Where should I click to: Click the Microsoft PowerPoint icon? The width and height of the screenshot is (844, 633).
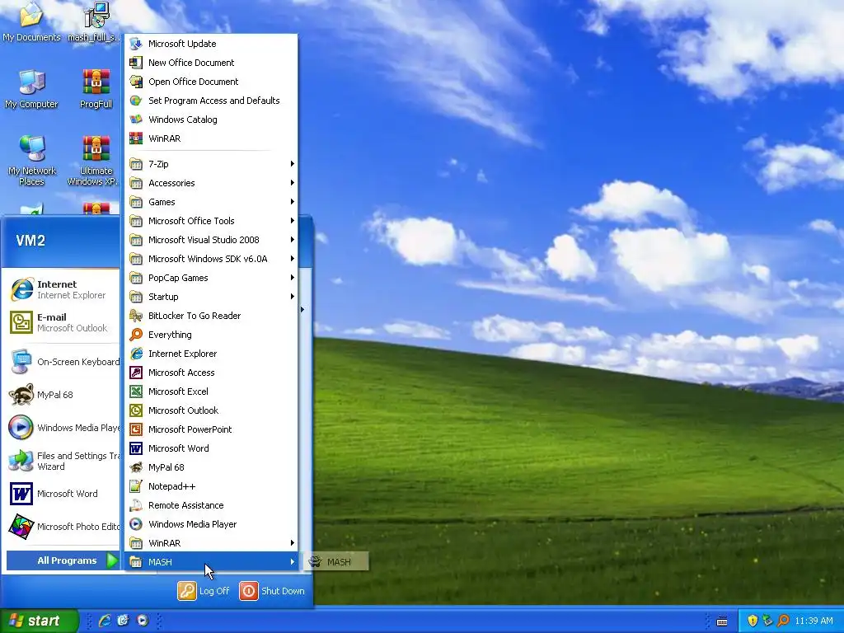tap(136, 429)
